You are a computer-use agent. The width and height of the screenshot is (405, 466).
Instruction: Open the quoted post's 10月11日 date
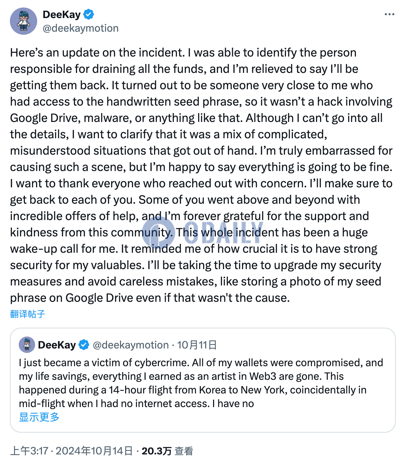click(x=197, y=345)
